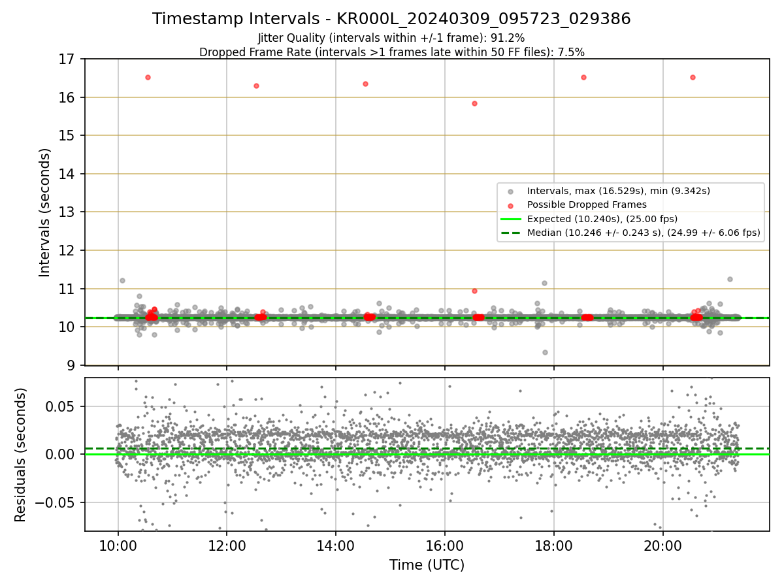This screenshot has width=784, height=588.
Task: Click the 'Dropped Frame Rate' 7.5% subtitle line
Action: click(391, 52)
